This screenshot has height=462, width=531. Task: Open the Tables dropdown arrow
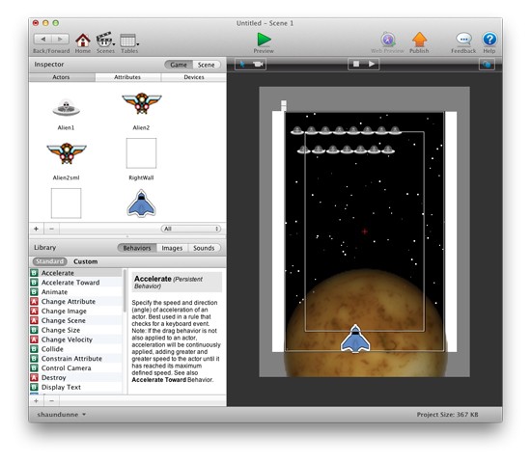coord(138,44)
